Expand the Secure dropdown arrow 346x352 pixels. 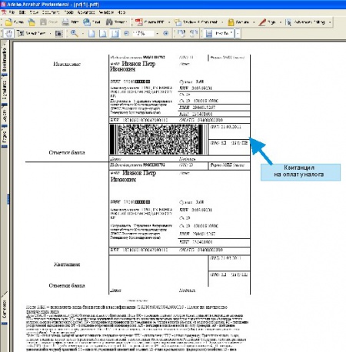pyautogui.click(x=254, y=22)
